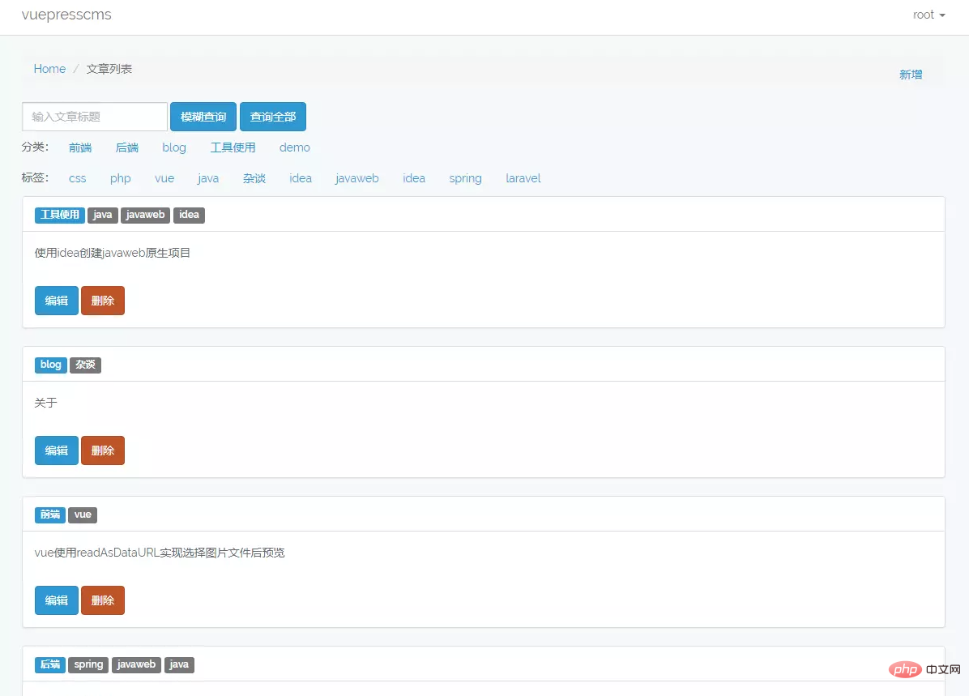Screen dimensions: 969x696
Task: Click the javaweb badge on fourth card
Action: [x=137, y=664]
